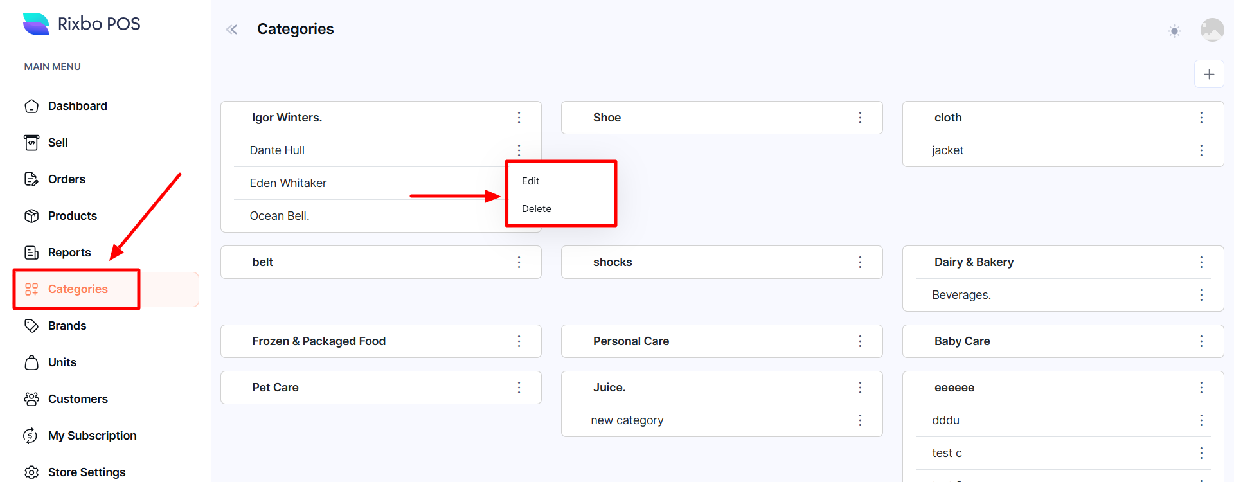Collapse sidebar with double chevron
Screen dimensions: 1234x482
click(232, 30)
